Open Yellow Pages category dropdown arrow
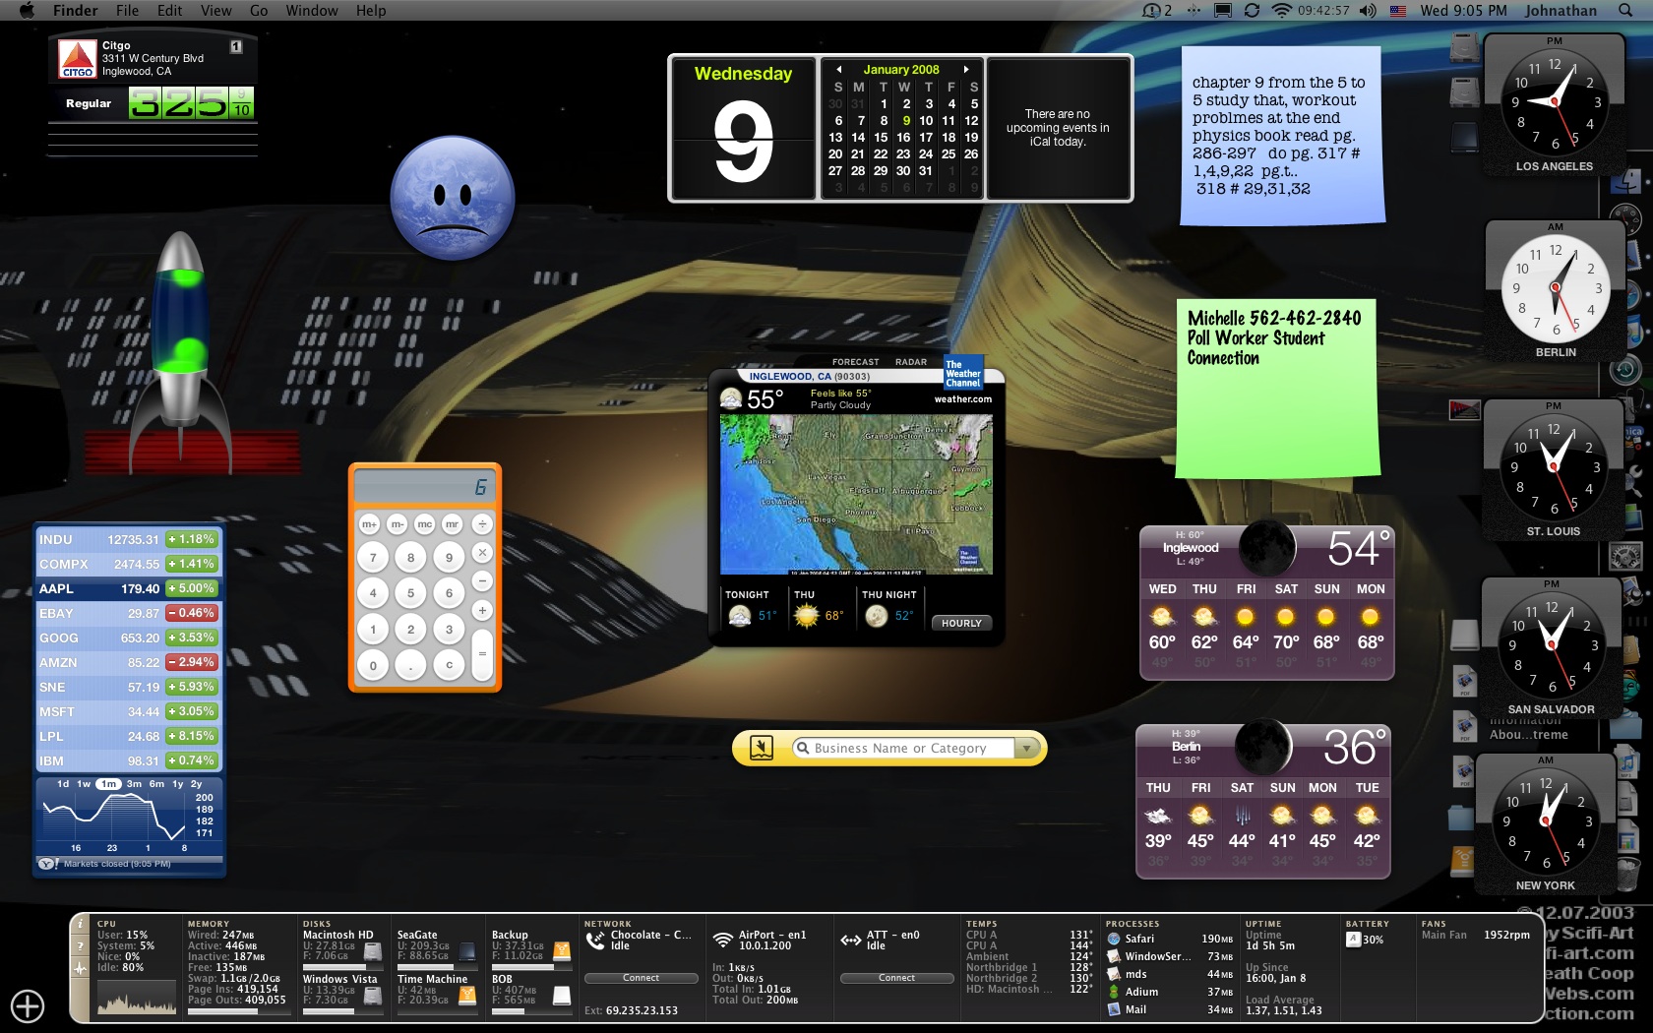Screen dimensions: 1653x1033 [x=1026, y=749]
